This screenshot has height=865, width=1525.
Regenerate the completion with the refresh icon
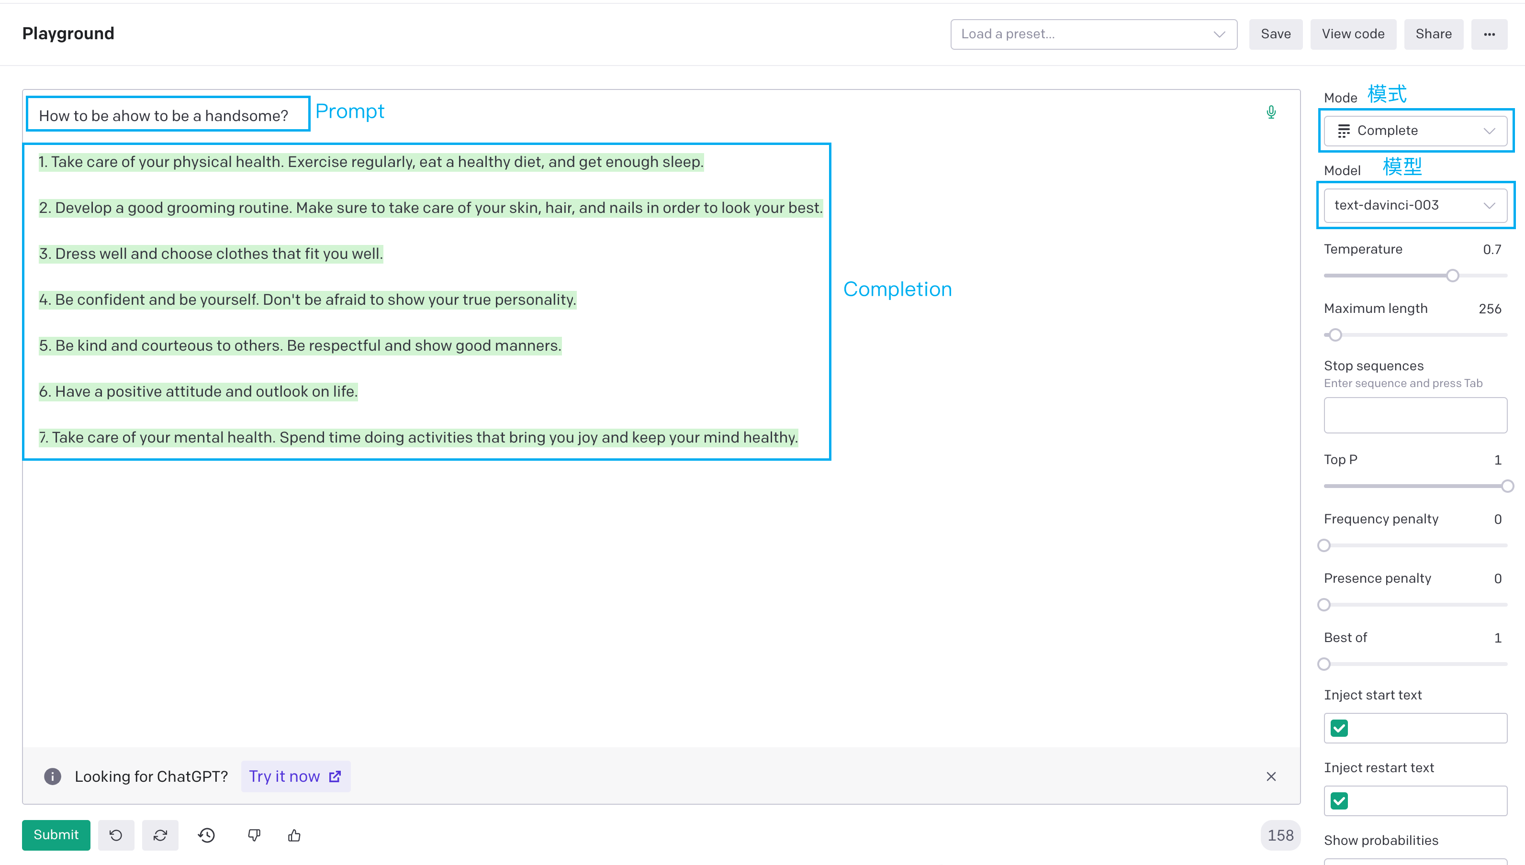click(x=160, y=835)
